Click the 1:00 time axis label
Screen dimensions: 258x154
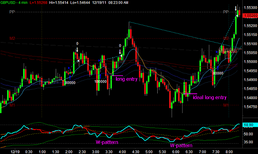coord(42,152)
